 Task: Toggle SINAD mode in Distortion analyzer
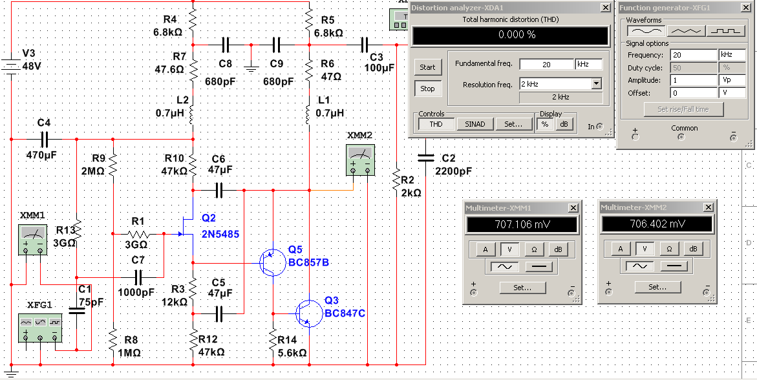[474, 124]
